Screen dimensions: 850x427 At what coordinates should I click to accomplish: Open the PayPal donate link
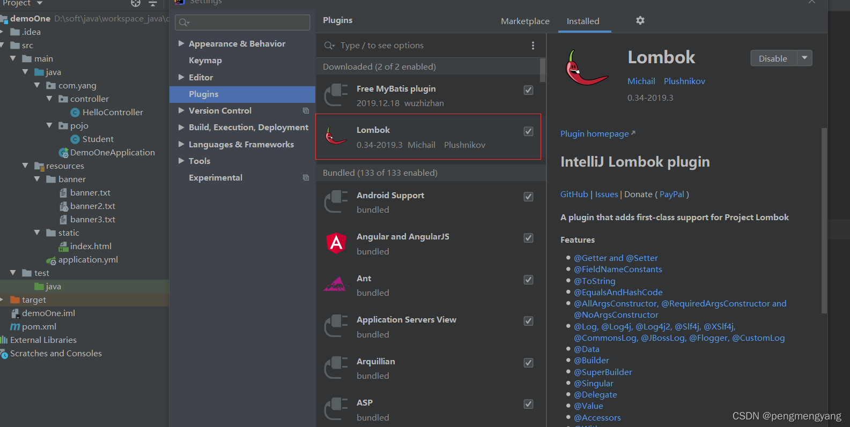tap(672, 194)
